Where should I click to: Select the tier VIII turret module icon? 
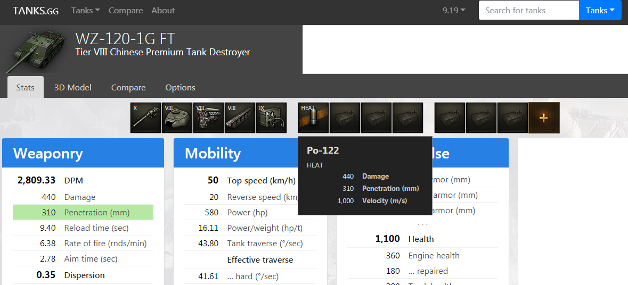[x=177, y=118]
